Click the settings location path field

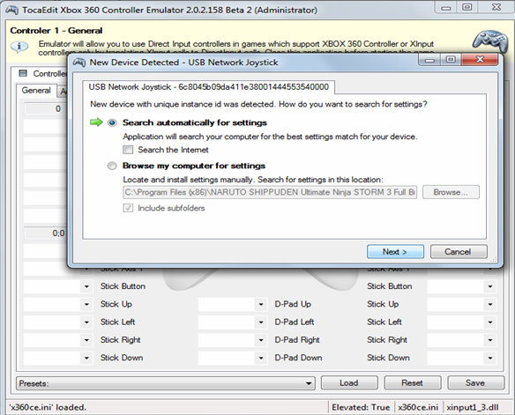coord(270,192)
